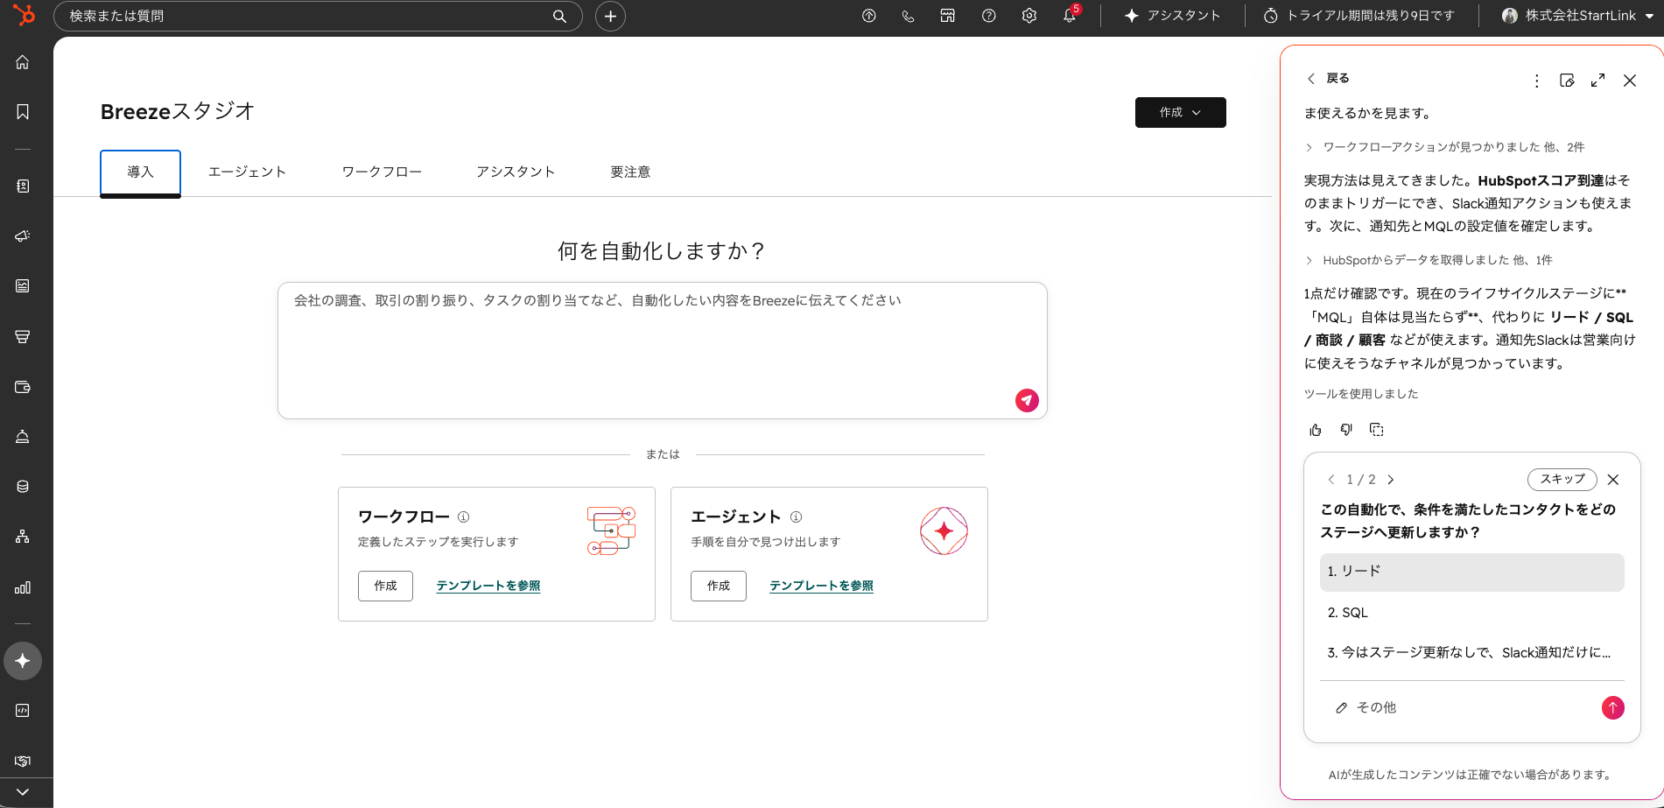Open テンプレートを参照 link for エージェント

pyautogui.click(x=822, y=586)
